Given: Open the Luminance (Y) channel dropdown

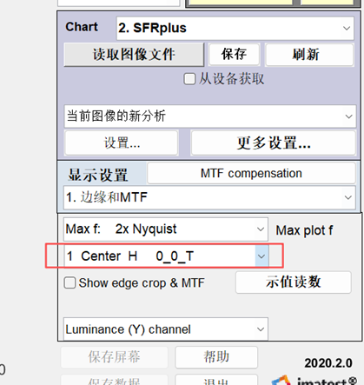Looking at the screenshot, I should click(166, 329).
